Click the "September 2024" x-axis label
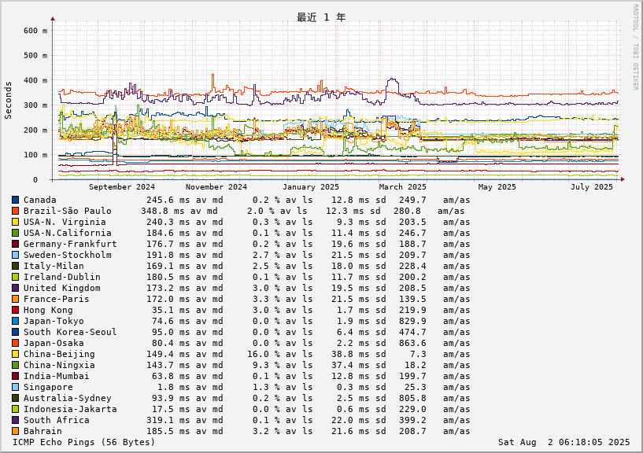Image resolution: width=643 pixels, height=453 pixels. point(122,187)
